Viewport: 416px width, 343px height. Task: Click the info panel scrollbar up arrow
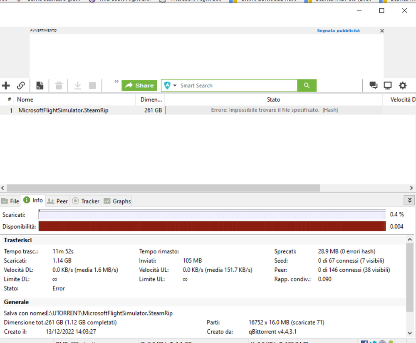click(x=410, y=239)
